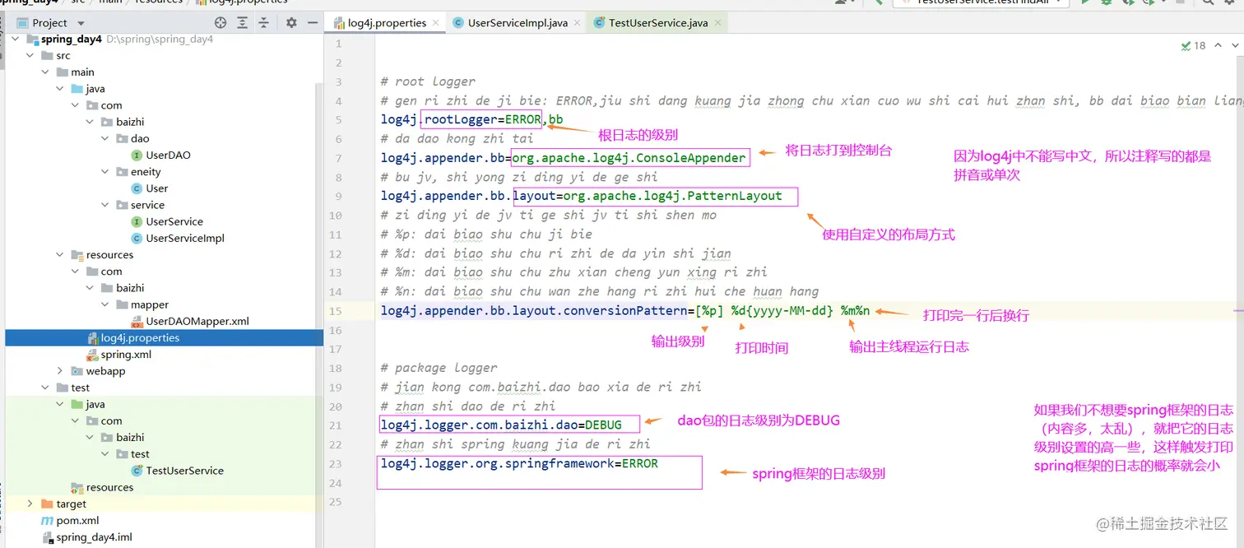Collapse the main folder
Image resolution: width=1244 pixels, height=548 pixels.
coord(45,72)
